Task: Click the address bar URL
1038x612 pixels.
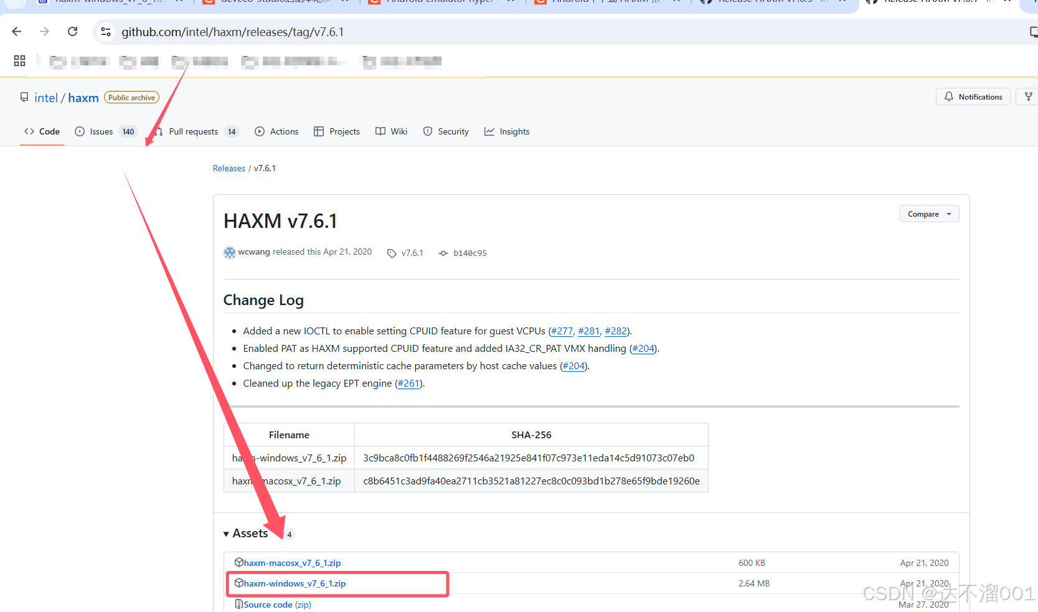Action: [232, 32]
